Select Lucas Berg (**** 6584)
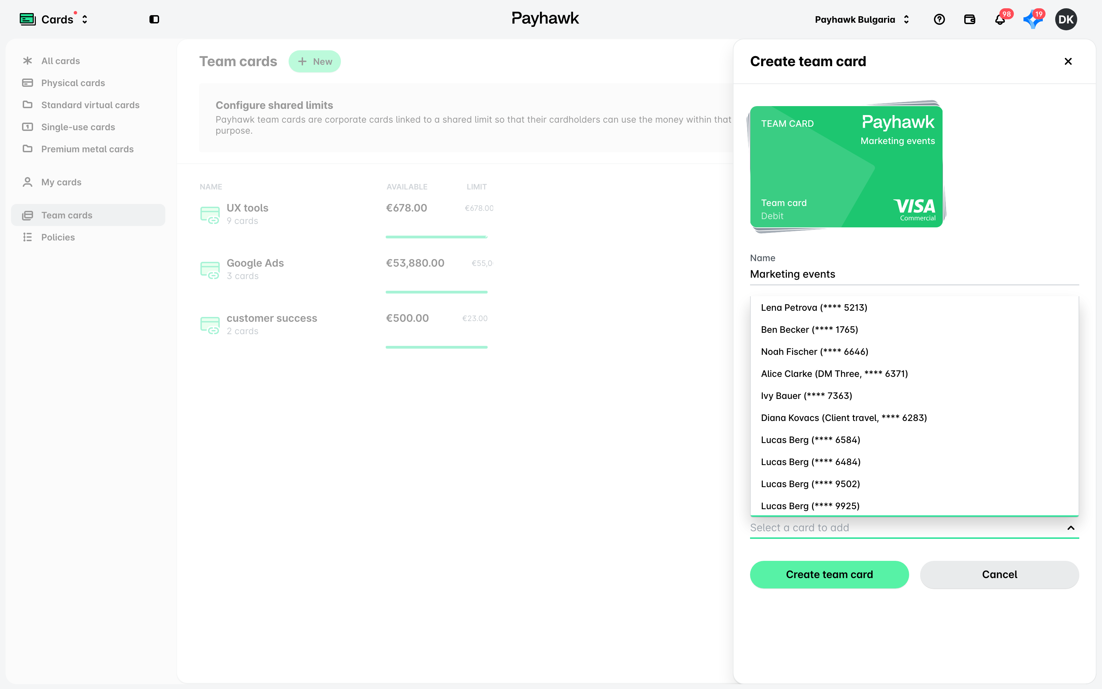The width and height of the screenshot is (1102, 689). [914, 440]
